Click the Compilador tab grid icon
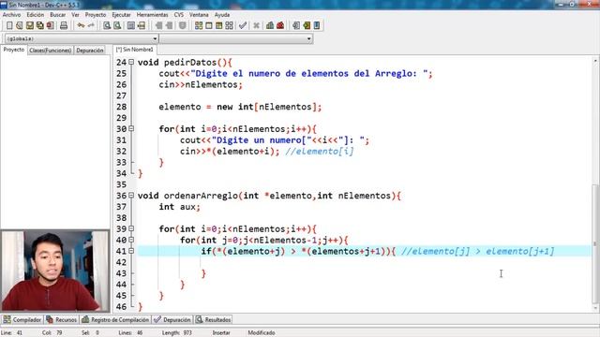This screenshot has height=337, width=600. [7, 319]
